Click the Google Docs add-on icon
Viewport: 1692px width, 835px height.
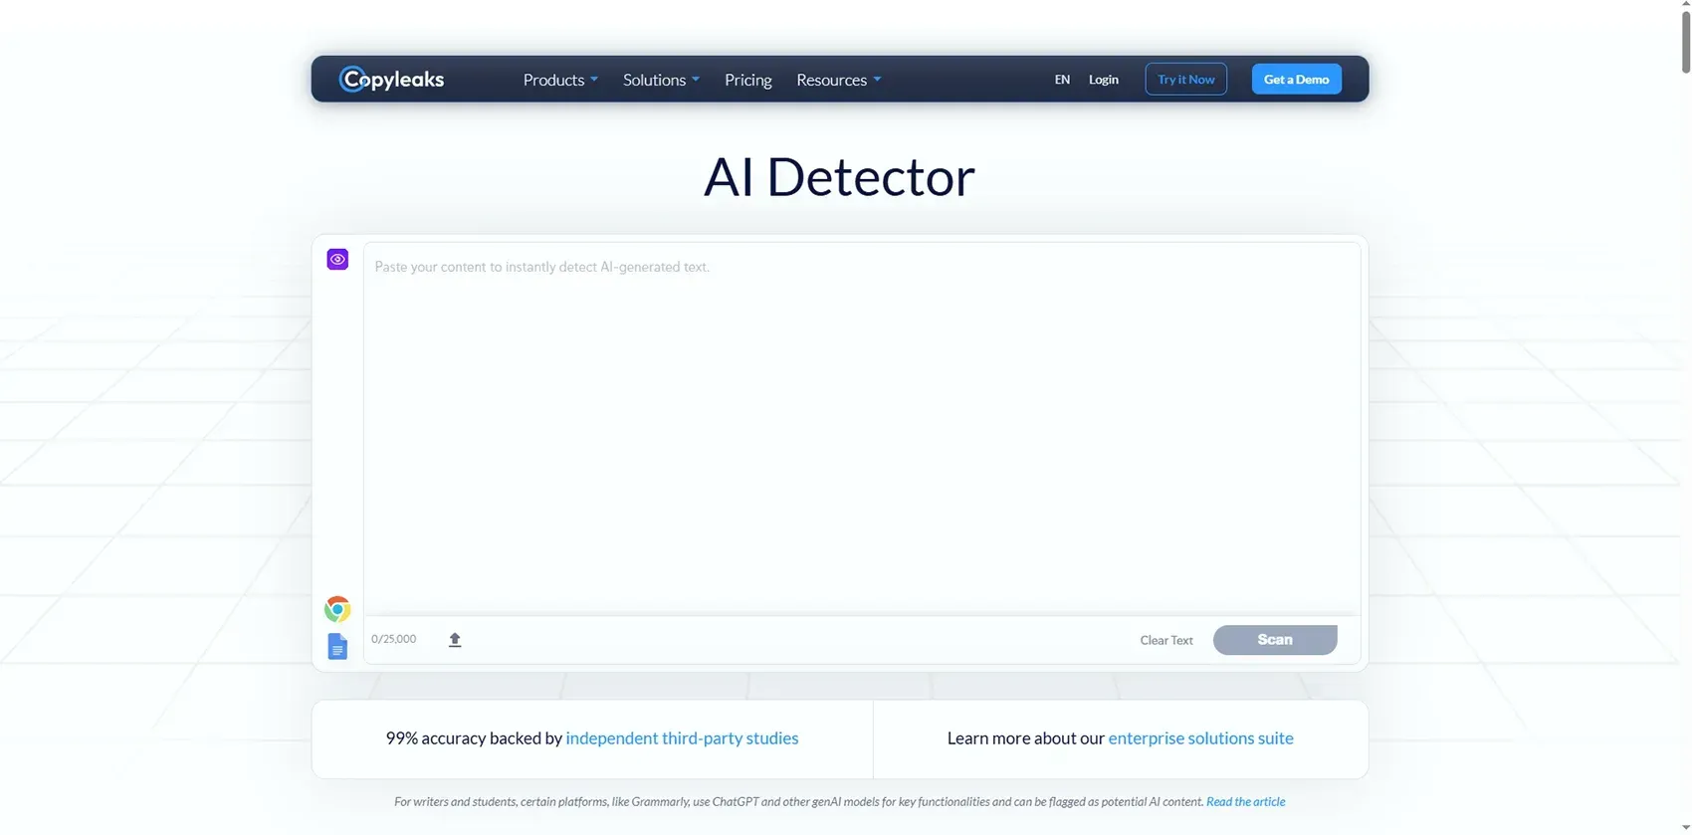(337, 647)
